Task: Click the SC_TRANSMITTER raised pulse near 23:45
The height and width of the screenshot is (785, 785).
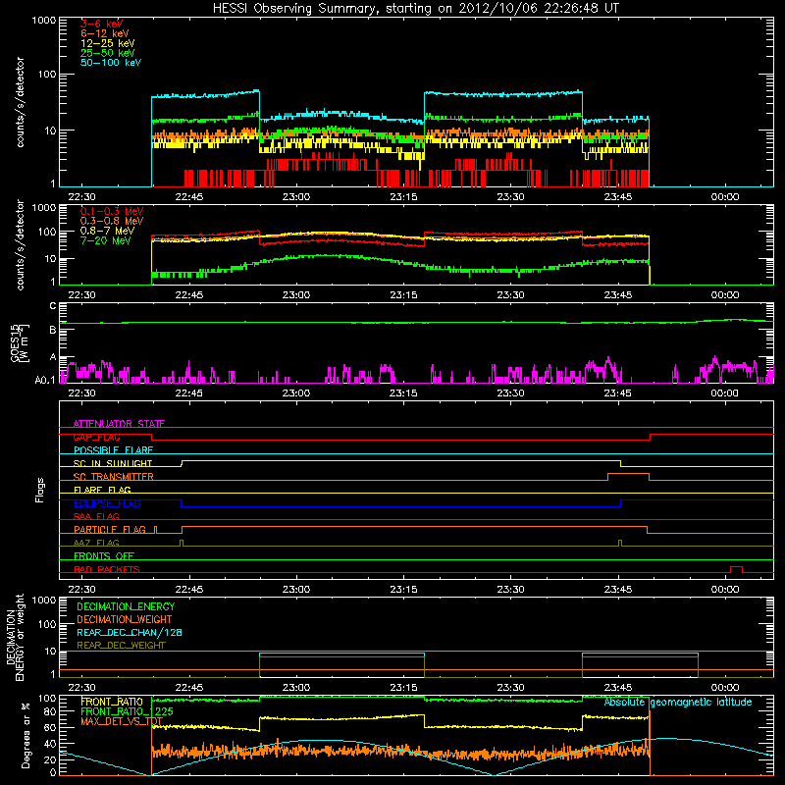Action: pos(628,476)
